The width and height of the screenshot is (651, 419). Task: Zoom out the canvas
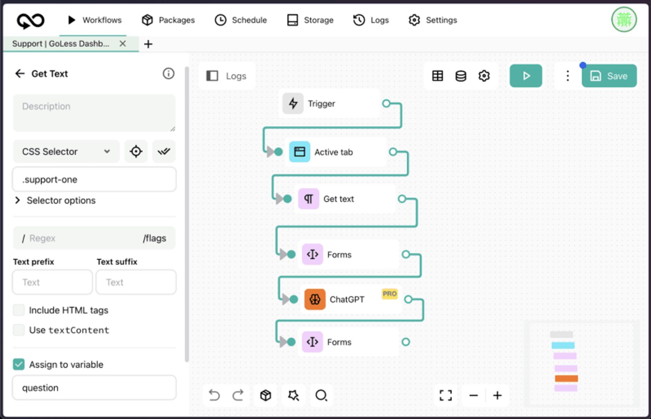pos(474,395)
